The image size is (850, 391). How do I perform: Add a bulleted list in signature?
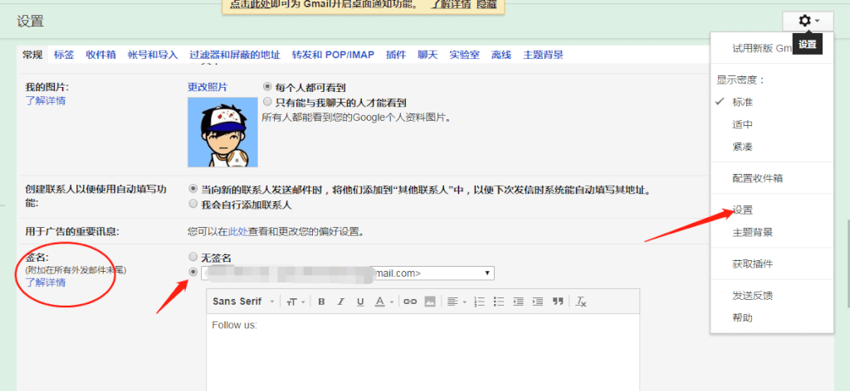[x=501, y=302]
